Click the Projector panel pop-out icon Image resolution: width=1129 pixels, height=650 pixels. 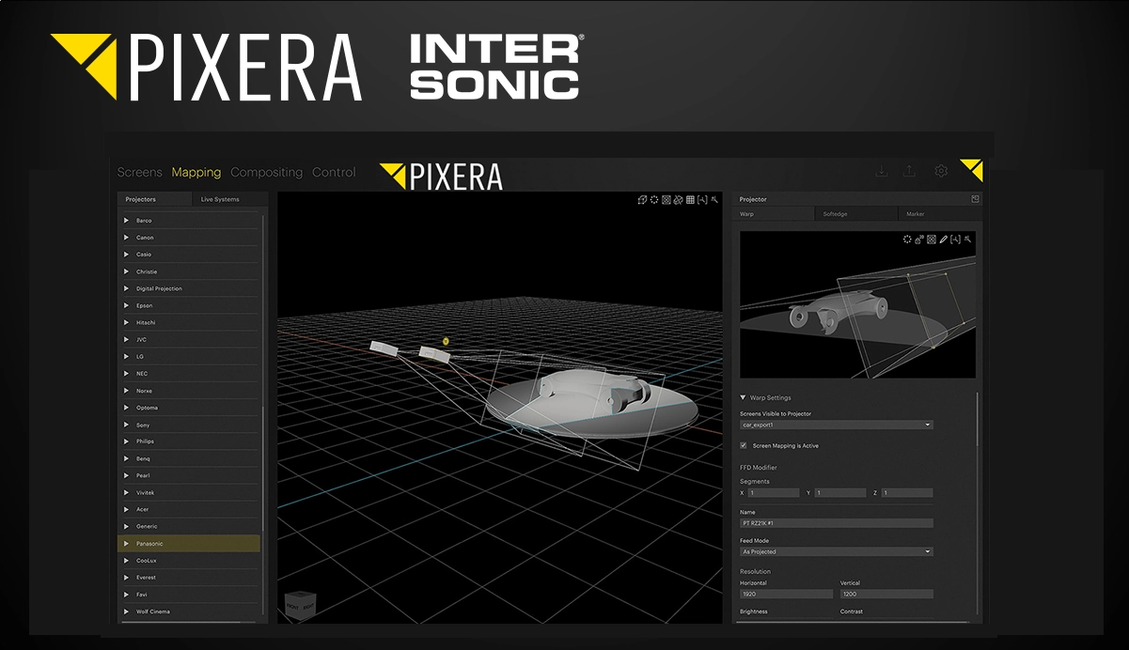975,199
